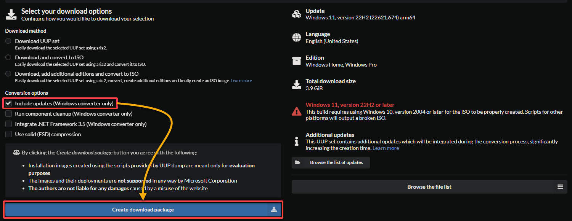
Task: Click Browse the list of updates
Action: pos(331,162)
